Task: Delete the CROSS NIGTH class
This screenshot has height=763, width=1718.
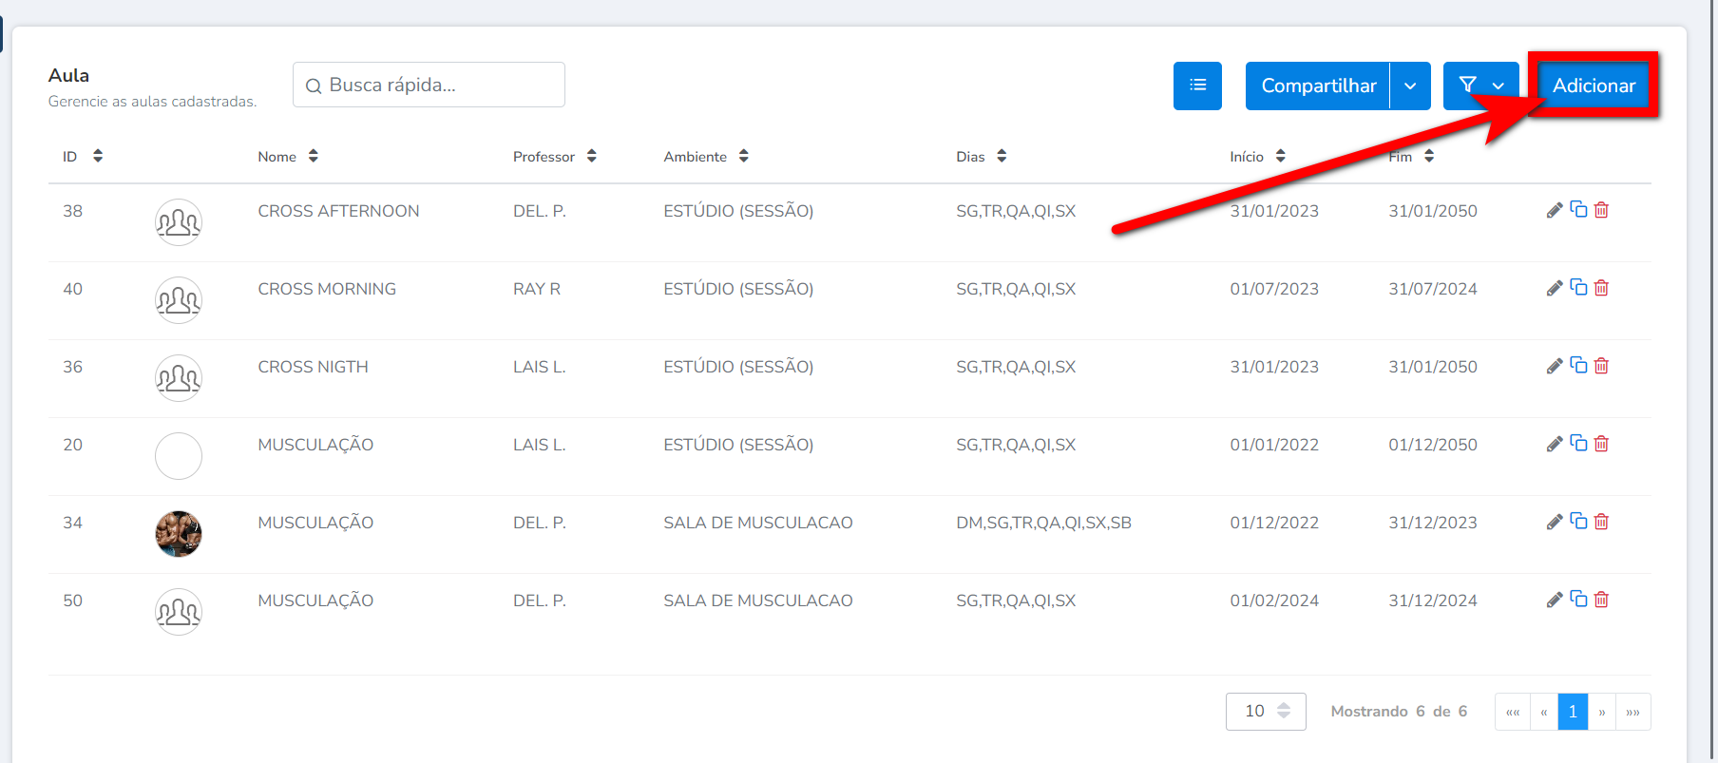Action: pos(1601,366)
